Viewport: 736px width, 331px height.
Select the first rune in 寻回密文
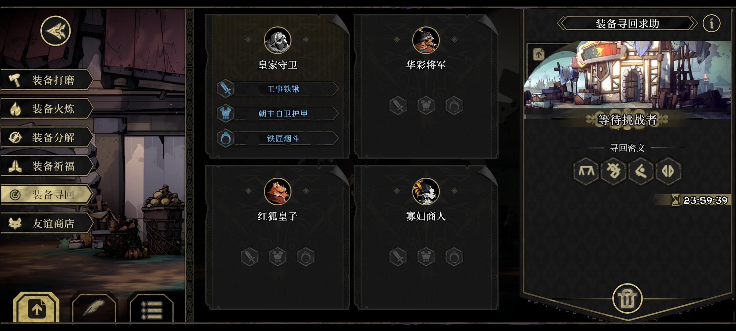click(586, 171)
